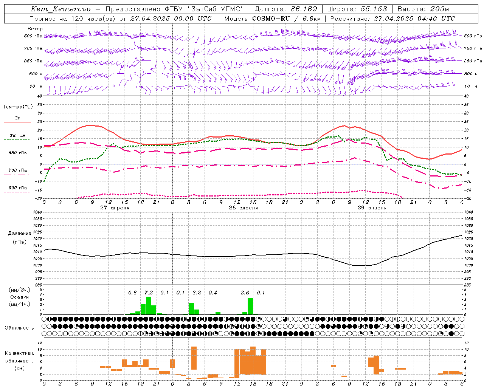Click the 'Конвективн.' convective cloud label

20,353
